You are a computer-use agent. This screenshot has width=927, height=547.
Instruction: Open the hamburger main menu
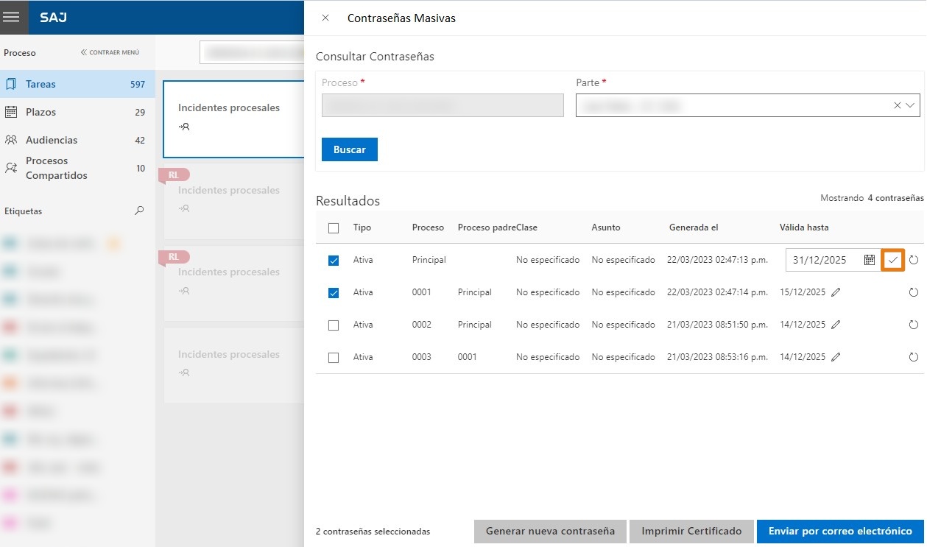click(12, 17)
